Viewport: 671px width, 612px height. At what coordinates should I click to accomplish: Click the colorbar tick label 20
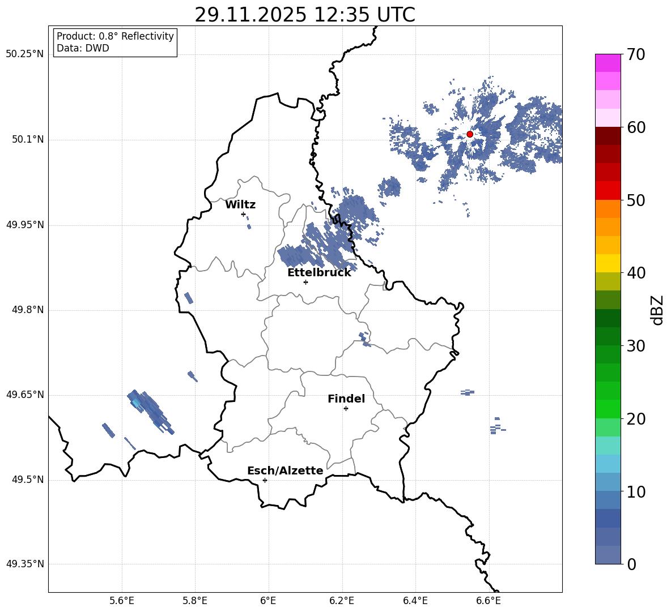point(636,419)
